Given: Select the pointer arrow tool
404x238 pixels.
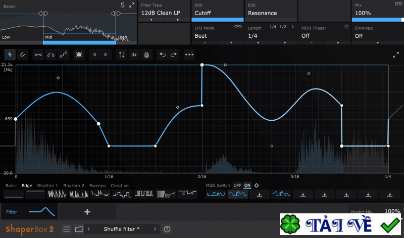Looking at the screenshot, I should pyautogui.click(x=10, y=54).
